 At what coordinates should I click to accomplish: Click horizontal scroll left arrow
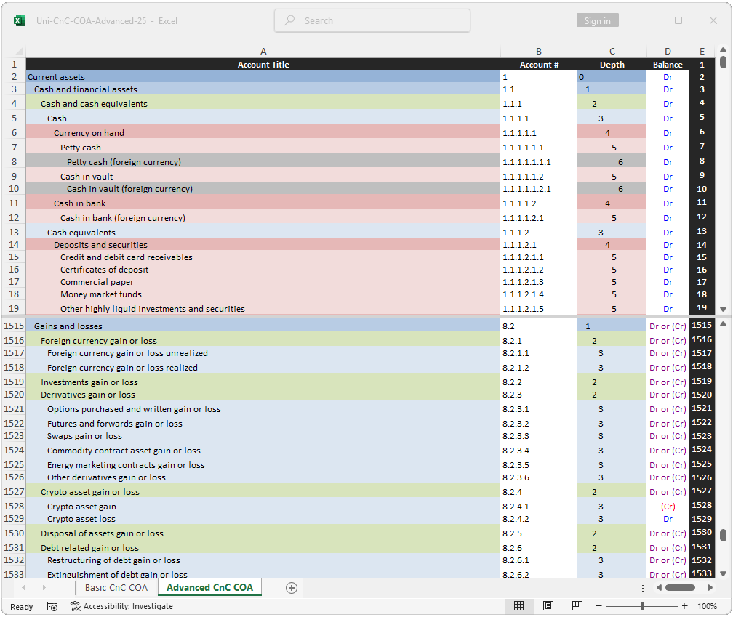pos(659,588)
